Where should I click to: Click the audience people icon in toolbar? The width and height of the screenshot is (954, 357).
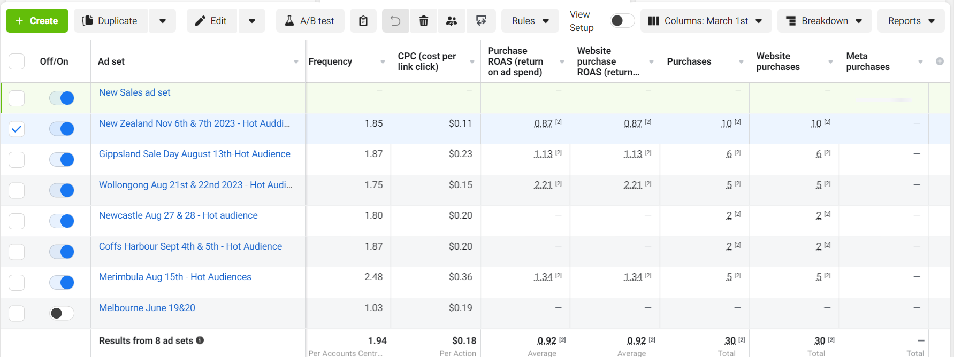click(452, 21)
